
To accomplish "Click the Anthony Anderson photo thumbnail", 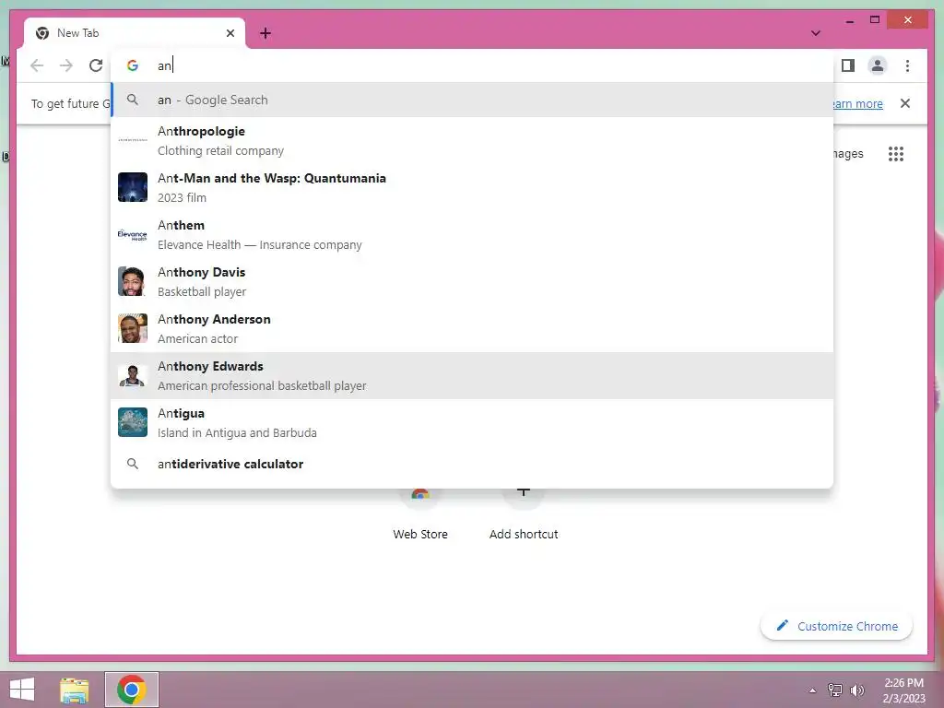I will [133, 328].
